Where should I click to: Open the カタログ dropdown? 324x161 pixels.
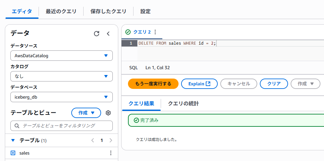pyautogui.click(x=62, y=76)
